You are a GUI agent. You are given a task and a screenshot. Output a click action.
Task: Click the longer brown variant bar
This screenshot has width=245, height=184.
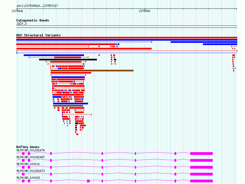pyautogui.click(x=92, y=71)
